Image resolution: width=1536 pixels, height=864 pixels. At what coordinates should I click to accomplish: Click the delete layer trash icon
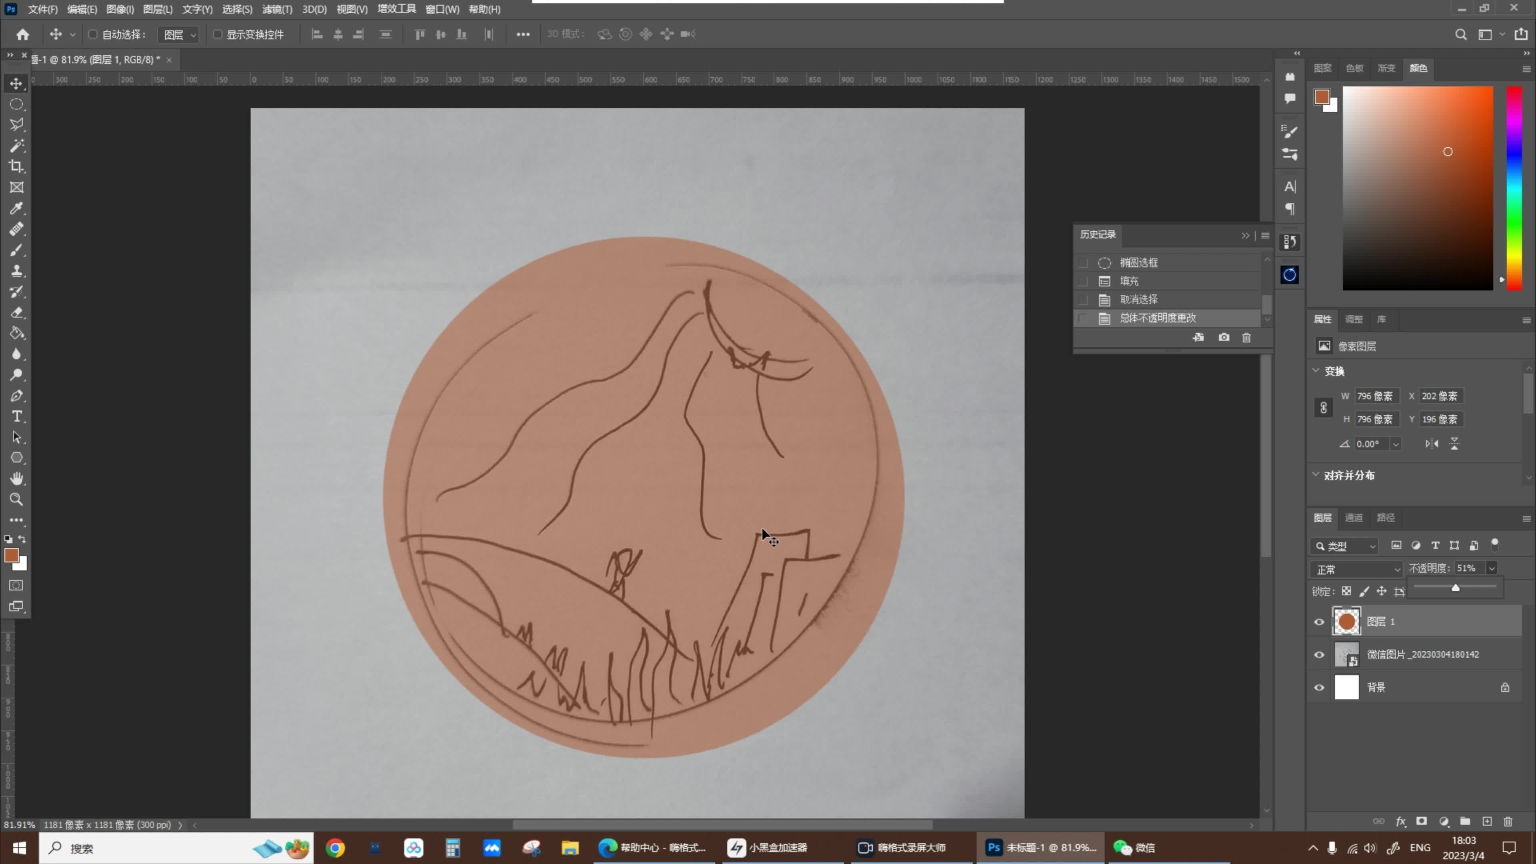coord(1508,821)
